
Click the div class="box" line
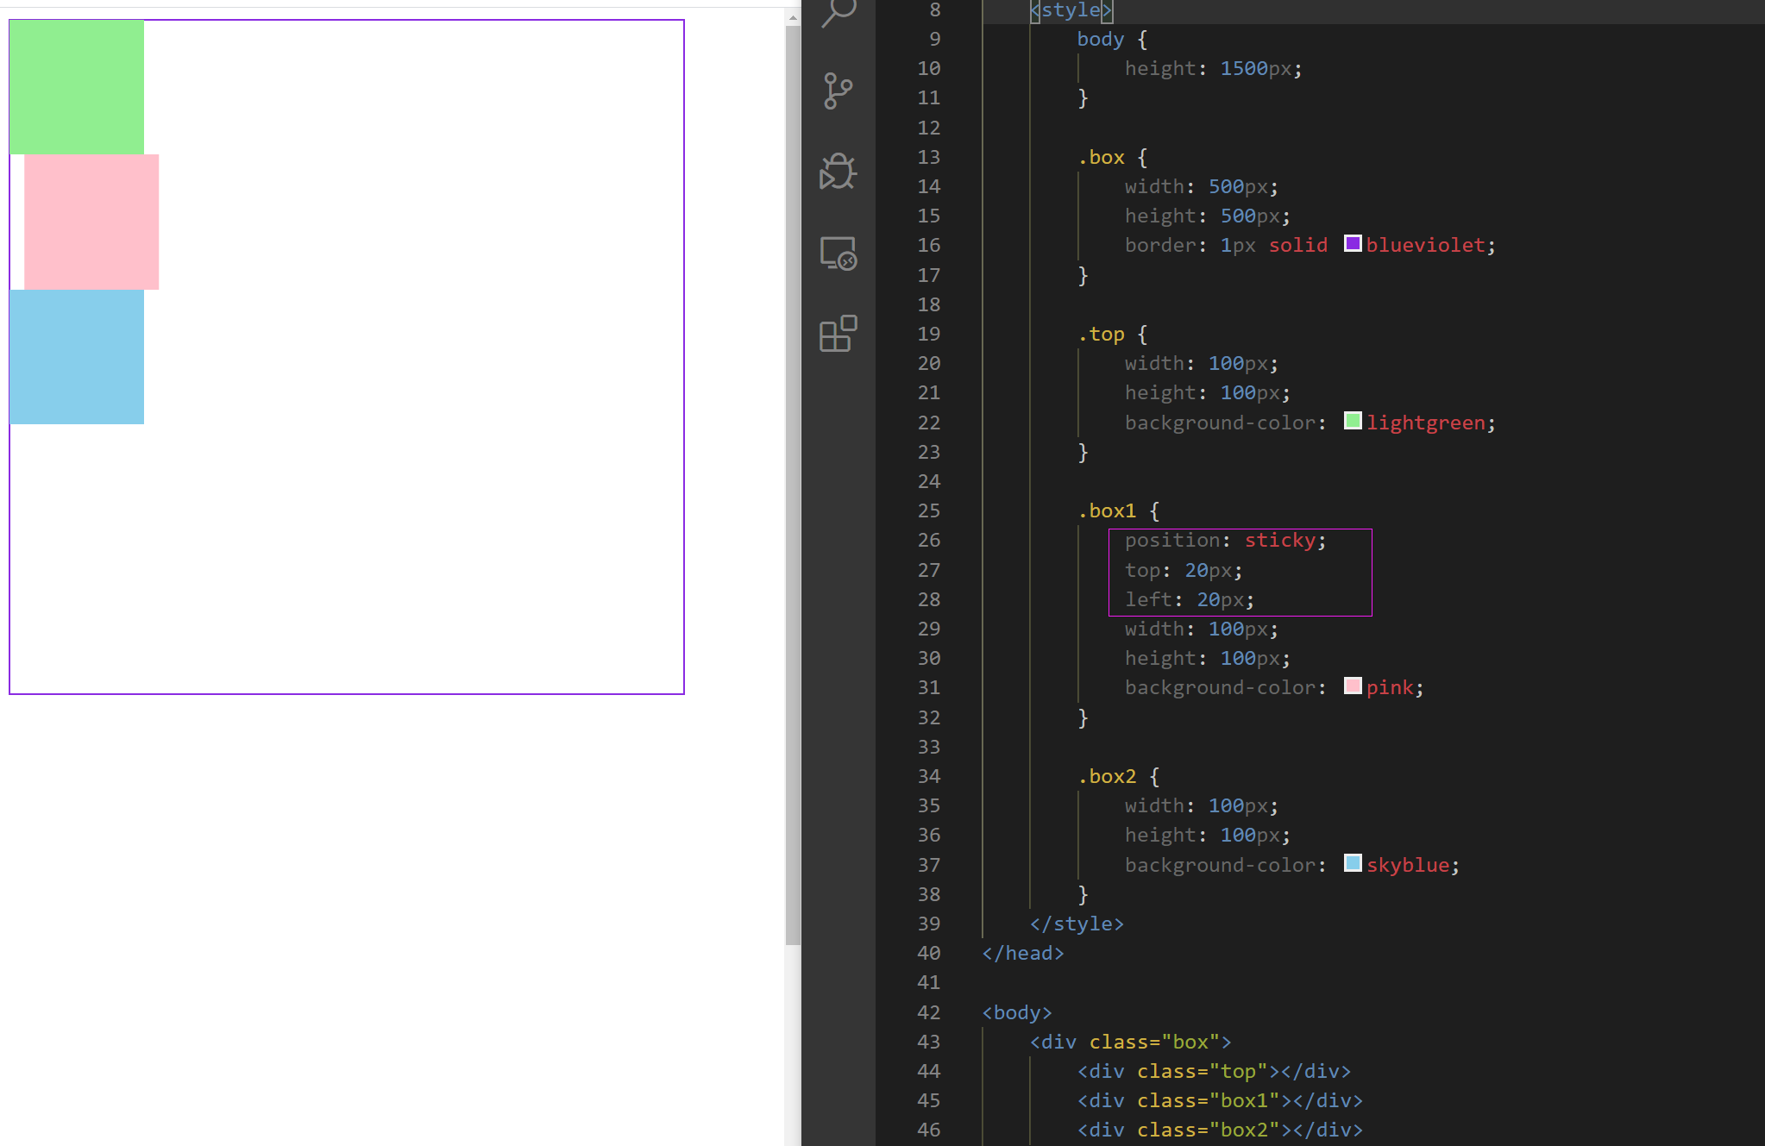pos(1130,1042)
